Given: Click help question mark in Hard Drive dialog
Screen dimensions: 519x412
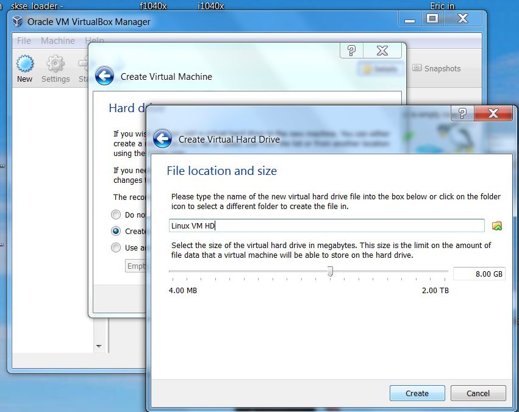Looking at the screenshot, I should (462, 113).
